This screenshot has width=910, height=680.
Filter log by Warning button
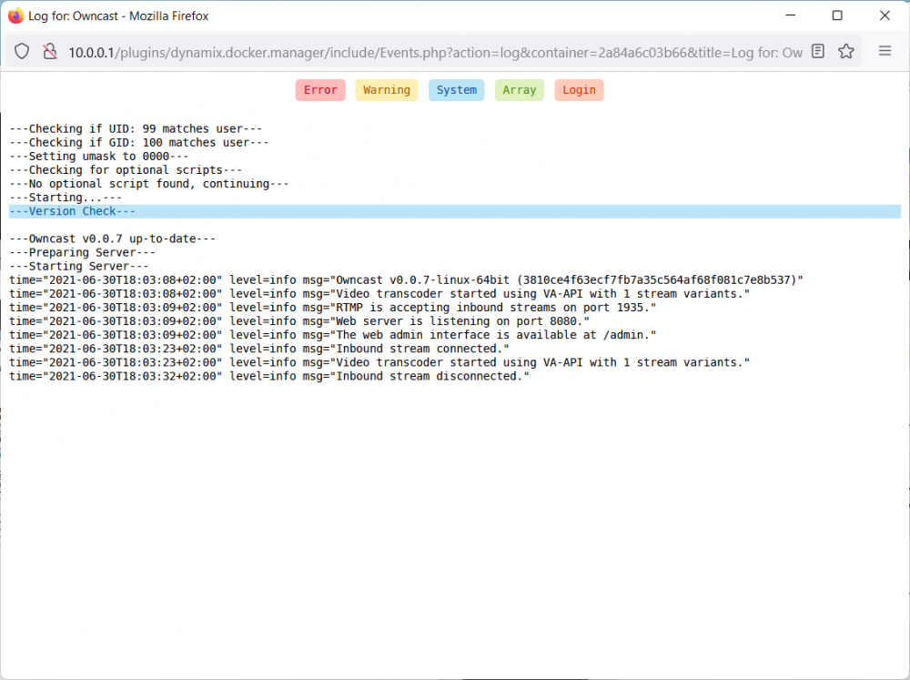[387, 90]
